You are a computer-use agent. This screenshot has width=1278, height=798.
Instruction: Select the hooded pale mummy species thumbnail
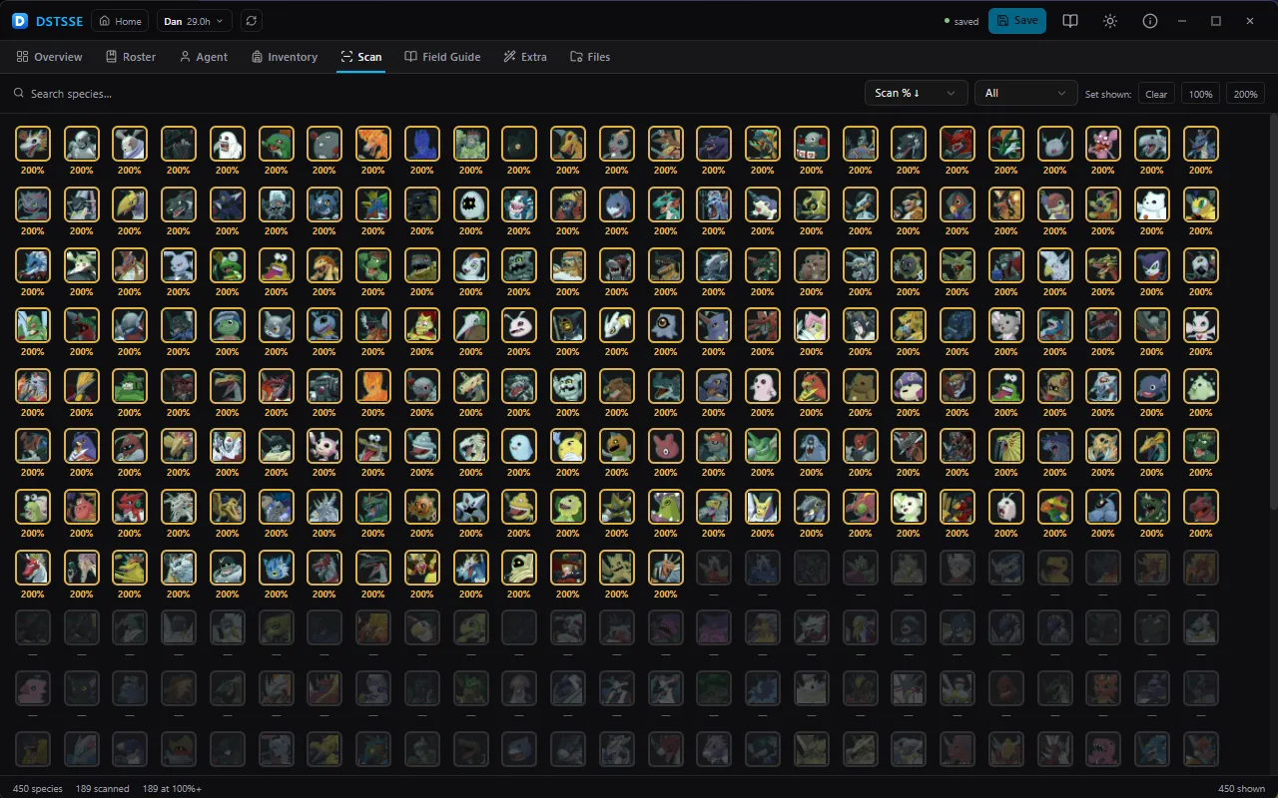(x=519, y=569)
